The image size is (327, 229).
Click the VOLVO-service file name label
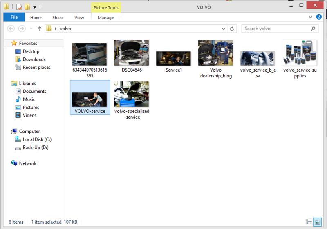click(90, 111)
